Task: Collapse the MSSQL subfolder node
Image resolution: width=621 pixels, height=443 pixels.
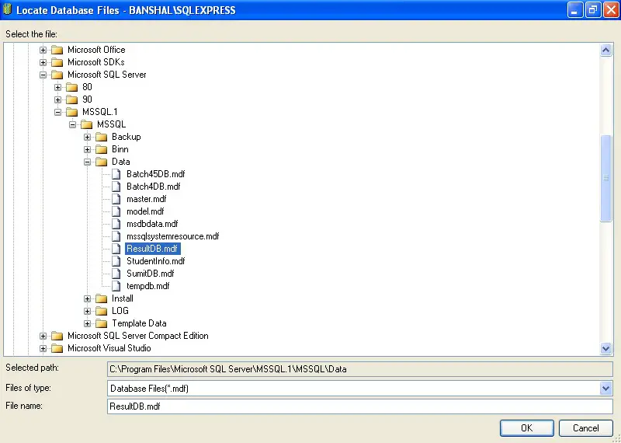Action: pyautogui.click(x=72, y=125)
